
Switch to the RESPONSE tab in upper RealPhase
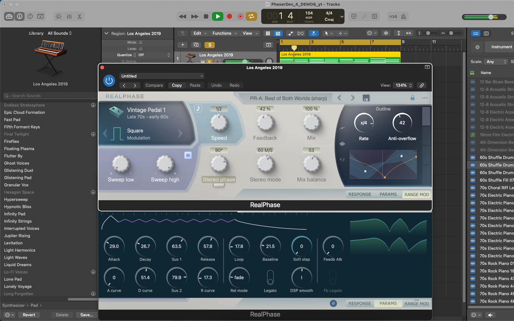point(359,194)
